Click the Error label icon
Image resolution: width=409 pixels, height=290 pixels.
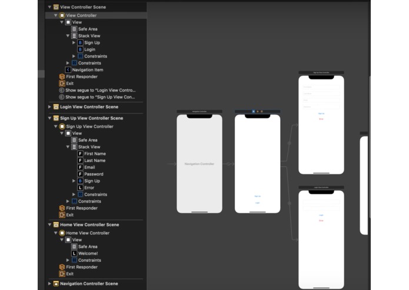pyautogui.click(x=80, y=187)
